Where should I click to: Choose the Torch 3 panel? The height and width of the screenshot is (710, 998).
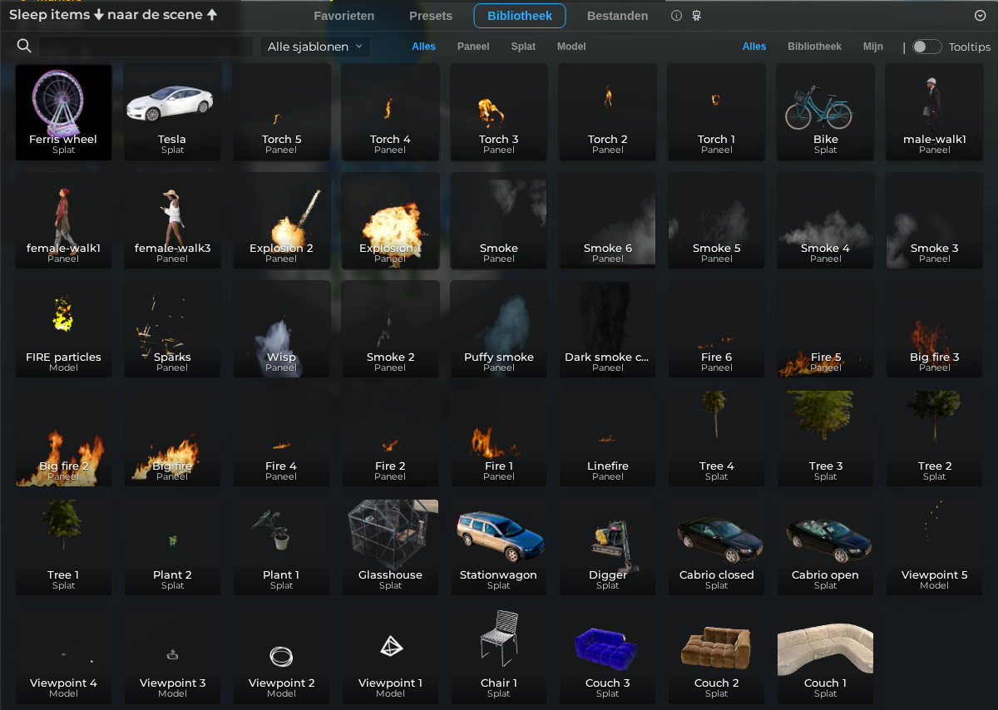499,112
